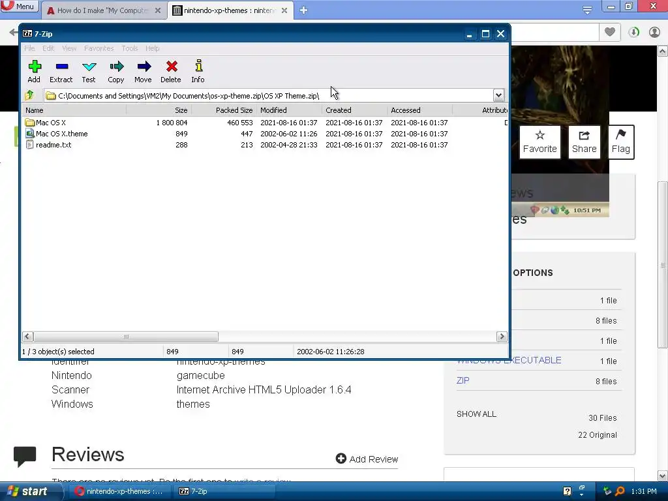This screenshot has height=501, width=668.
Task: Sort by the Size column header
Action: (x=159, y=110)
